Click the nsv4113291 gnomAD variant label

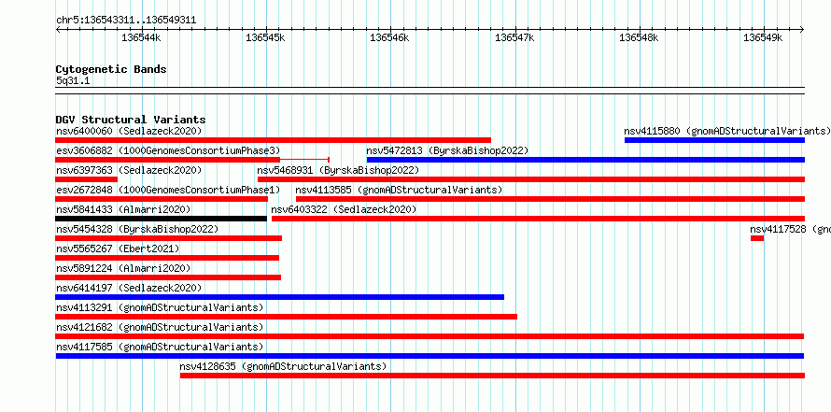click(160, 307)
